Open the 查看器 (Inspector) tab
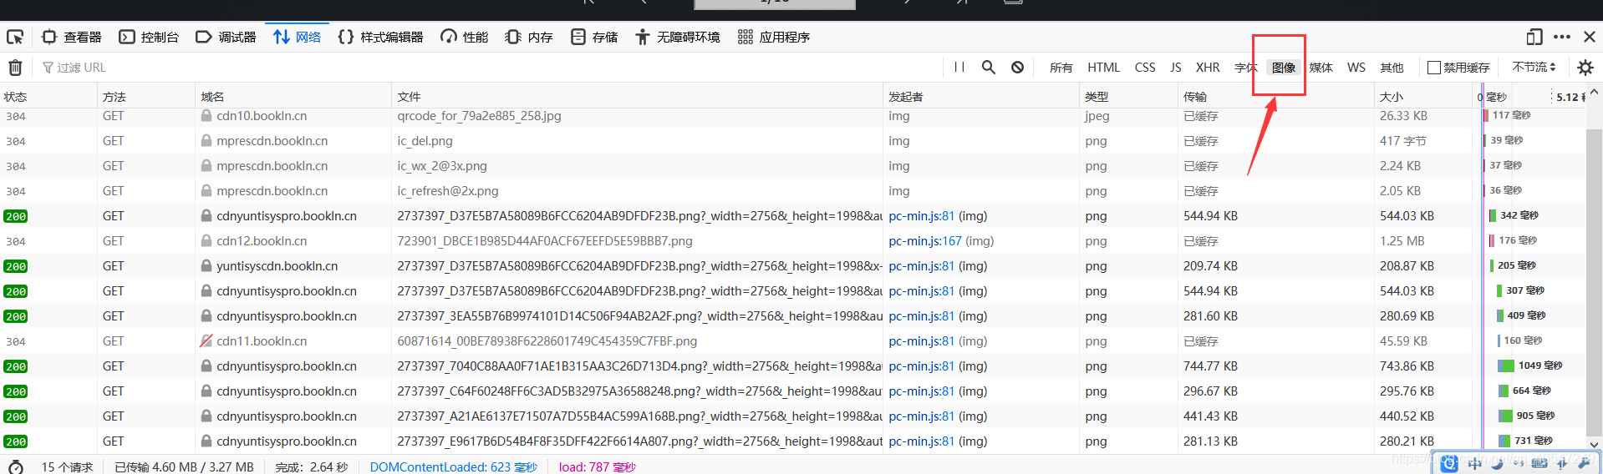The height and width of the screenshot is (474, 1603). click(x=72, y=37)
